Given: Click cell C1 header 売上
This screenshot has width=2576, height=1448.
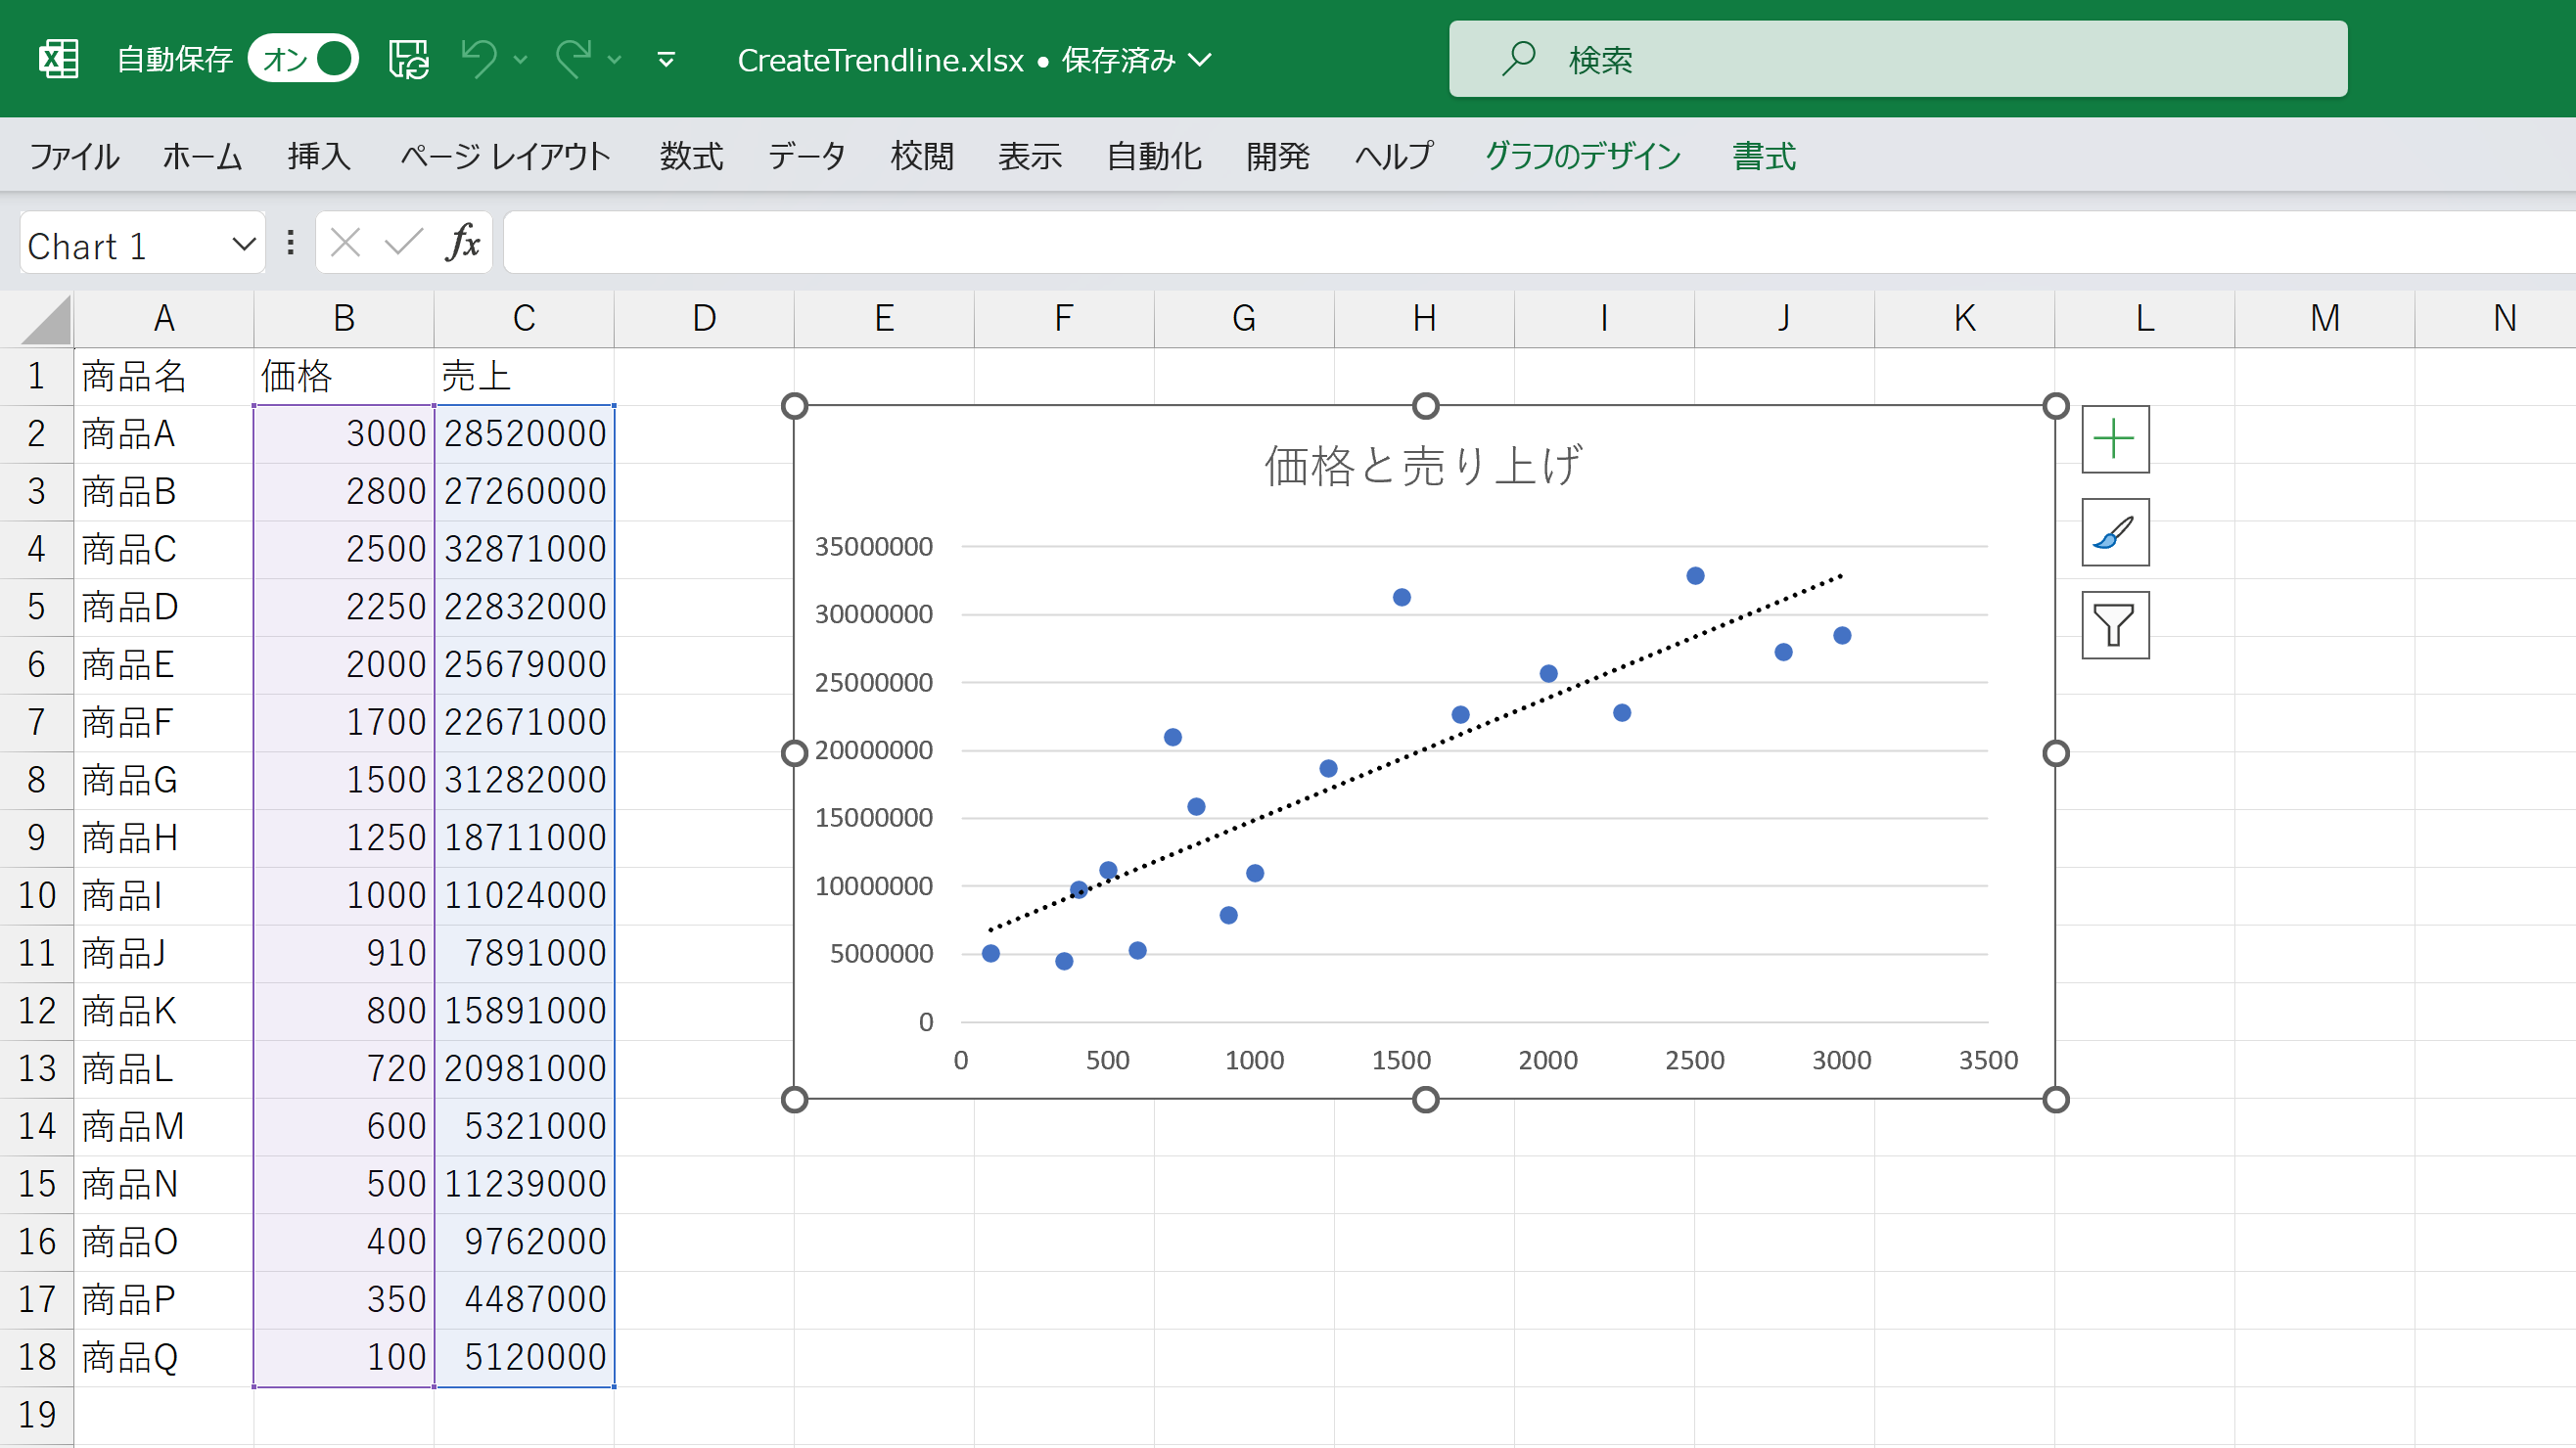Looking at the screenshot, I should [x=524, y=377].
